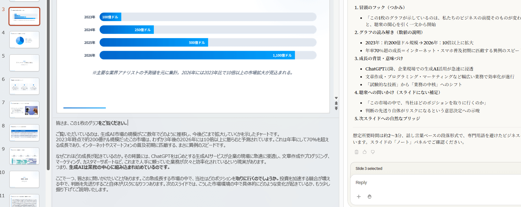Place cursor in speaker notes first line
This screenshot has height=207, width=521.
pyautogui.click(x=91, y=123)
